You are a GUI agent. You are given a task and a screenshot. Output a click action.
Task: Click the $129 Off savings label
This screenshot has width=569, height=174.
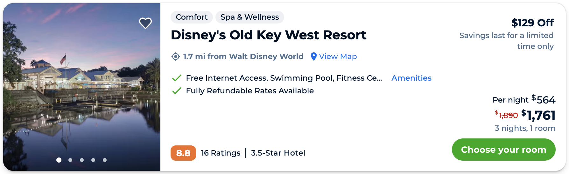[532, 23]
